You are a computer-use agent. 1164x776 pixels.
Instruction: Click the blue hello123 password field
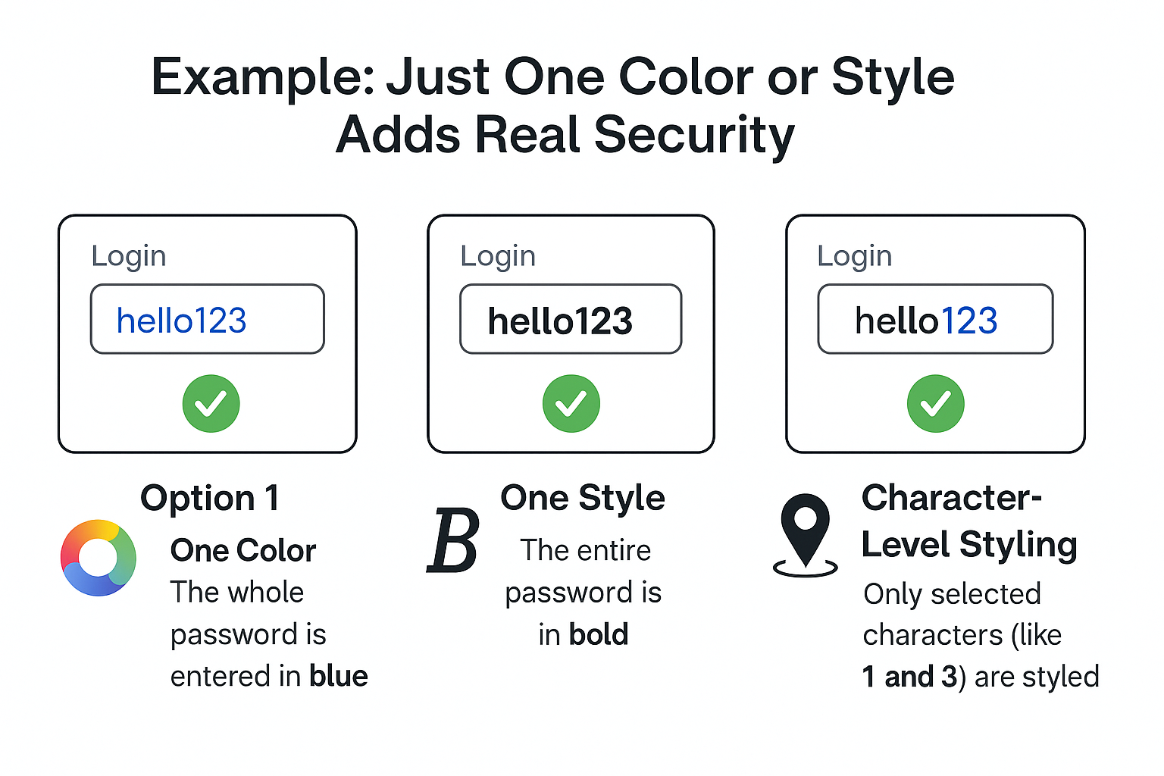pos(207,320)
